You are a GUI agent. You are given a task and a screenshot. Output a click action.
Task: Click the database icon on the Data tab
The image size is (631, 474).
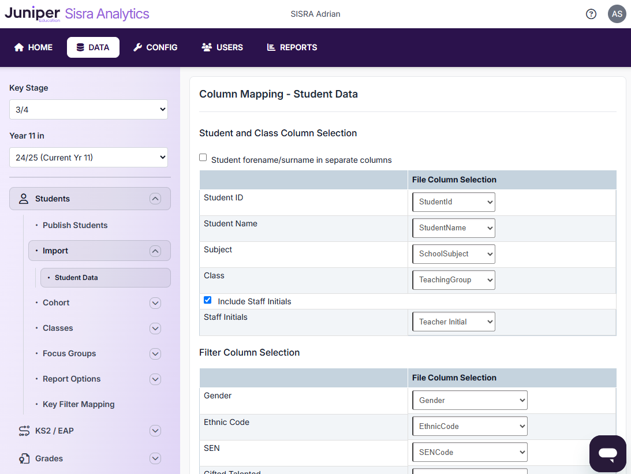point(81,47)
